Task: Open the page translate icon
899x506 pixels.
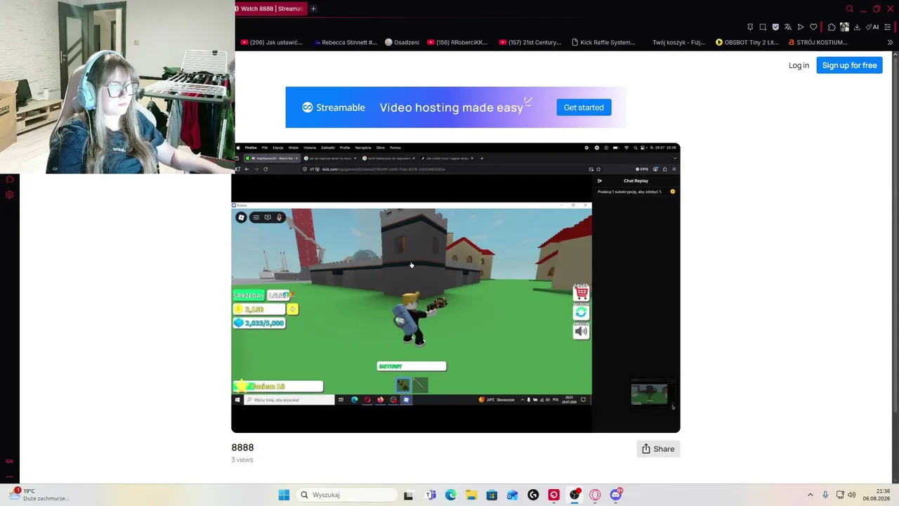Action: tap(788, 27)
